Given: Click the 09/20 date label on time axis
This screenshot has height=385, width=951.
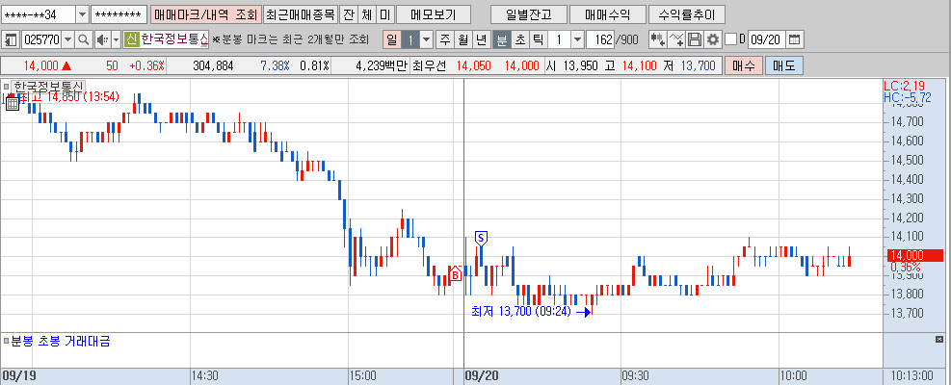Looking at the screenshot, I should coord(481,376).
